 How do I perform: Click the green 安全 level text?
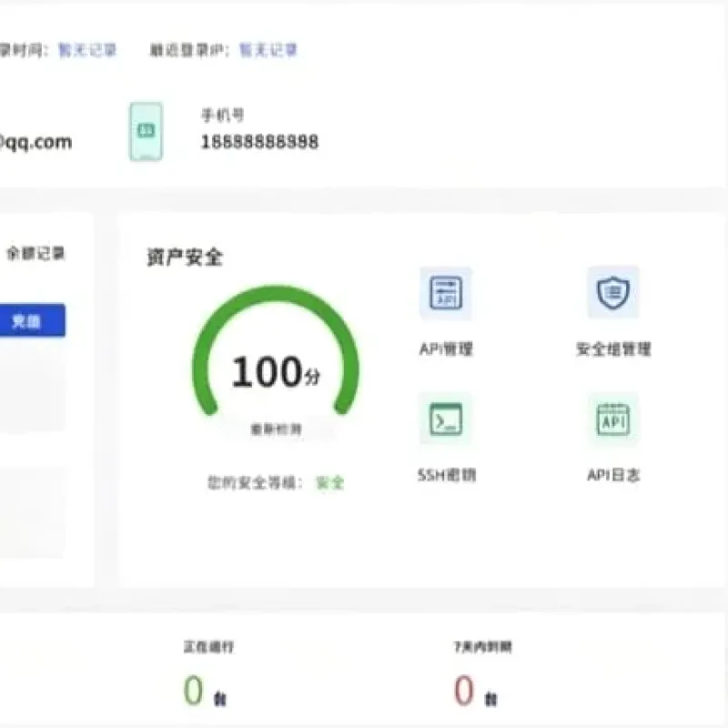point(329,483)
